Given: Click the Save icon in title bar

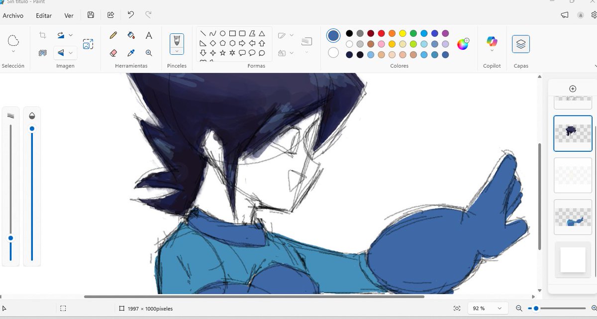Looking at the screenshot, I should coord(91,15).
